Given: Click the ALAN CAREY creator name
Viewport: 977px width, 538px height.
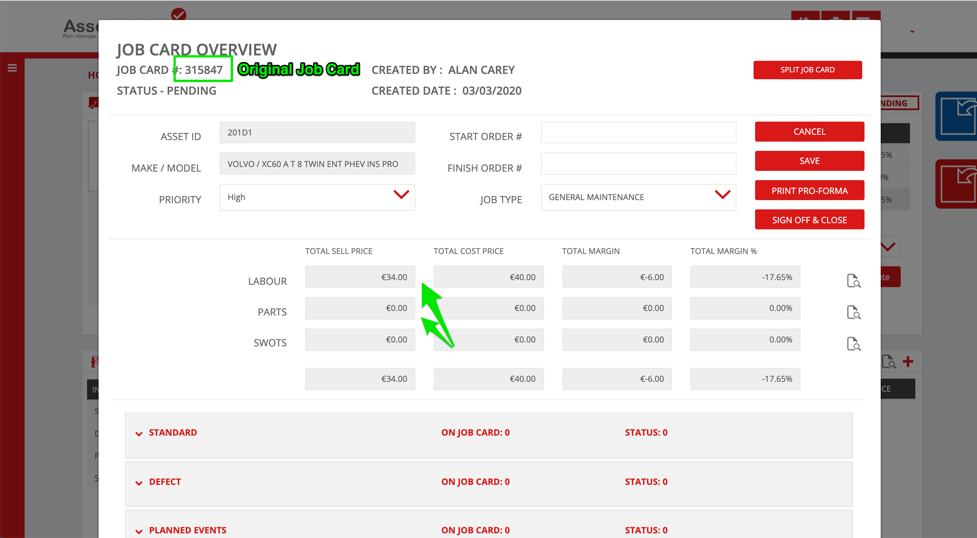Looking at the screenshot, I should pos(481,70).
